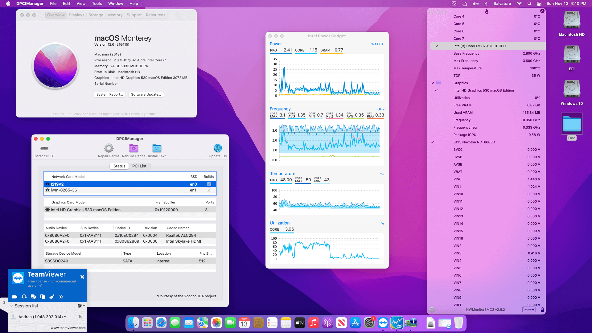Click eye icon beside I219V2
Image resolution: width=592 pixels, height=333 pixels.
47,184
